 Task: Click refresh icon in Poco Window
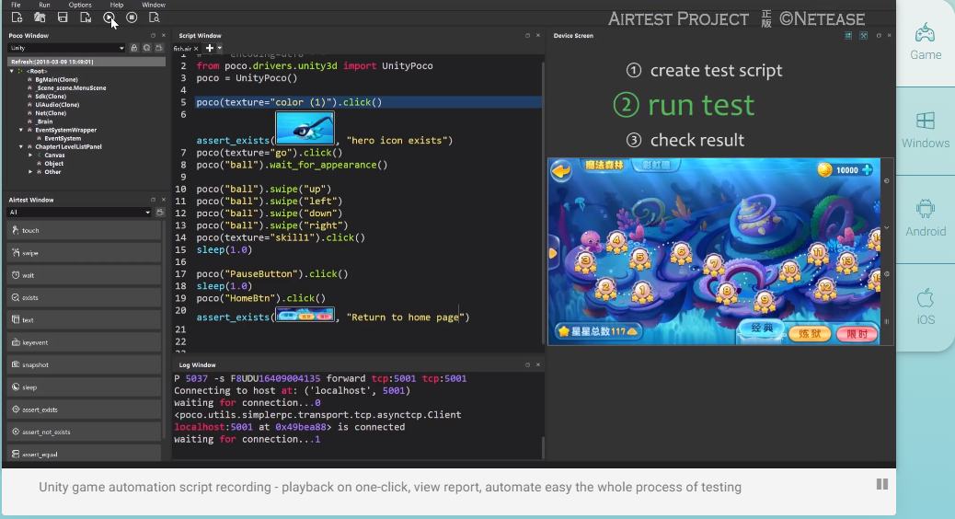pyautogui.click(x=146, y=48)
